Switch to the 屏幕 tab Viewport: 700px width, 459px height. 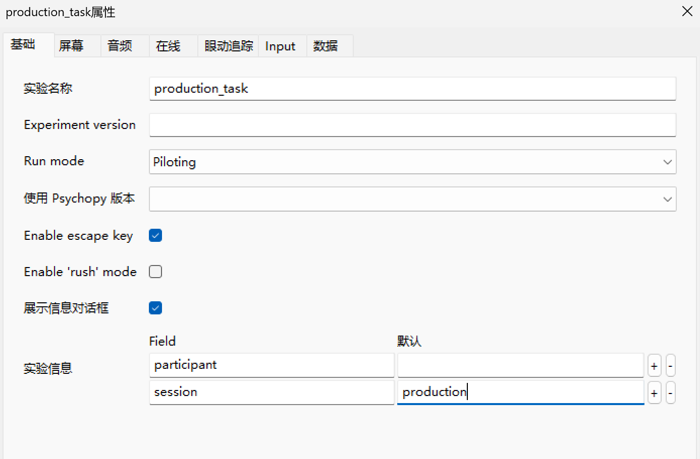tap(71, 46)
